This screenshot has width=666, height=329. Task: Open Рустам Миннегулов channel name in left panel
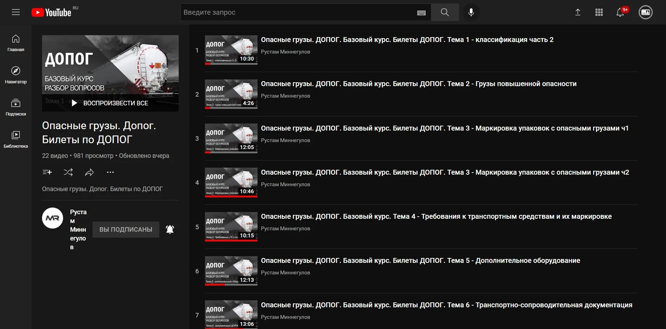tap(78, 230)
